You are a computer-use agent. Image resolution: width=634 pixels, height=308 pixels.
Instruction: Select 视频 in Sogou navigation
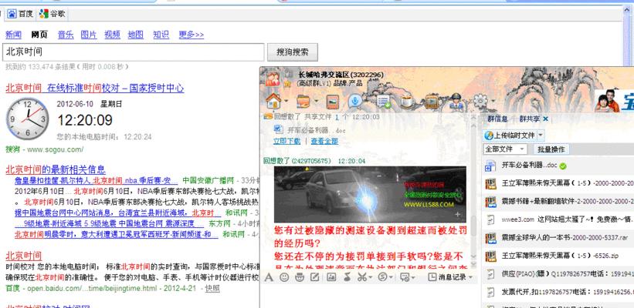[x=112, y=35]
